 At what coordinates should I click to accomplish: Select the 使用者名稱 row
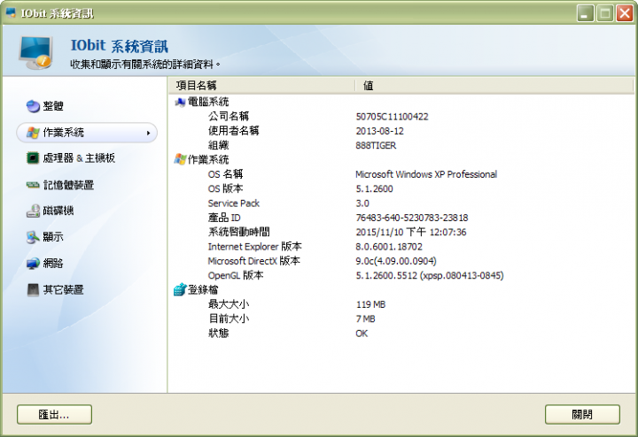pos(401,131)
